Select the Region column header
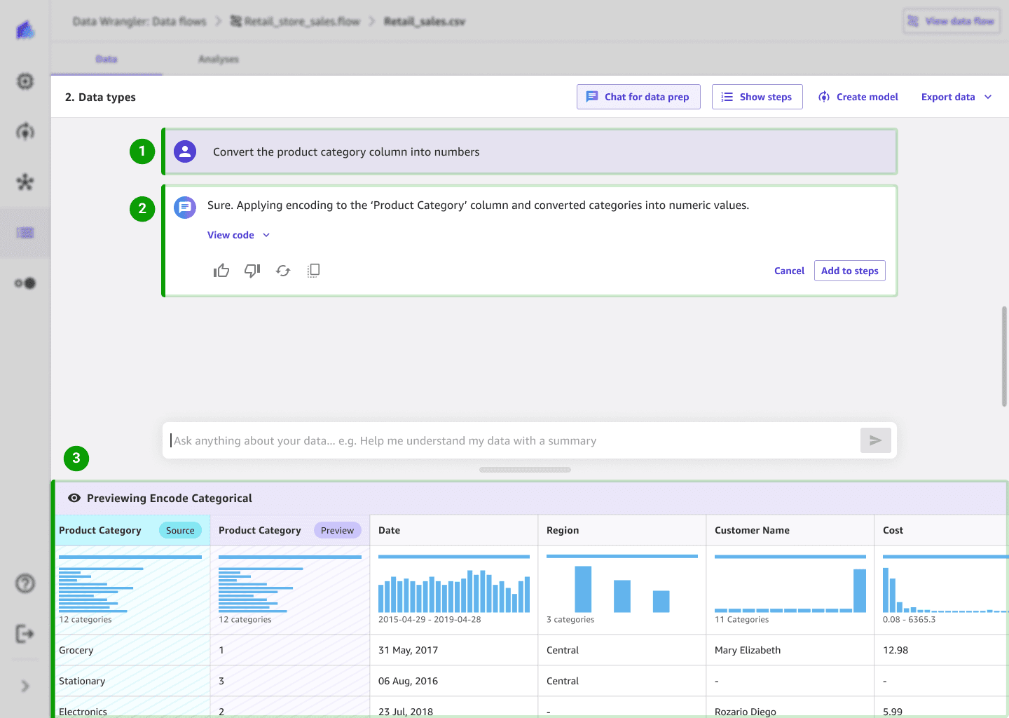This screenshot has height=718, width=1009. 622,530
